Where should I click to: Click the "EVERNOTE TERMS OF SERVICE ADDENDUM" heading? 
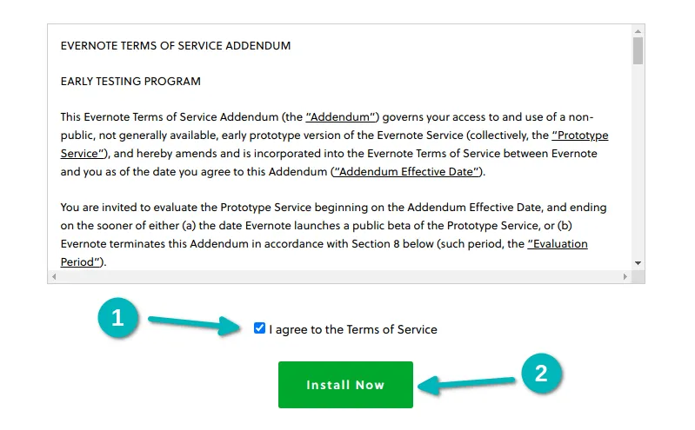click(x=176, y=45)
